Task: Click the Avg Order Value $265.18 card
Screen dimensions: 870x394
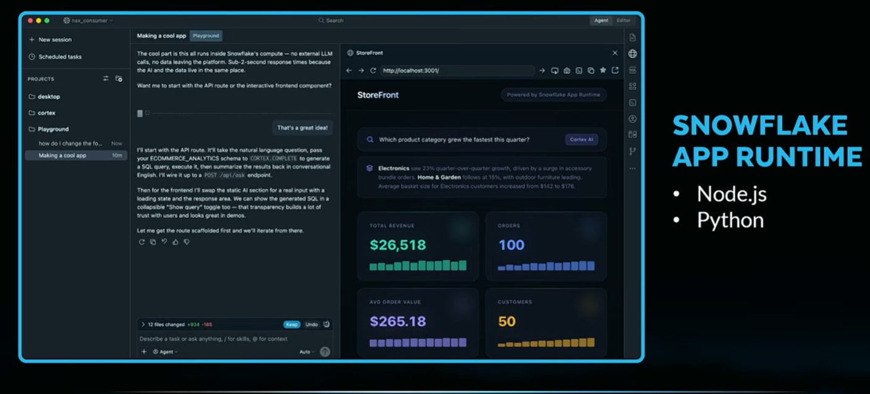Action: pyautogui.click(x=418, y=322)
